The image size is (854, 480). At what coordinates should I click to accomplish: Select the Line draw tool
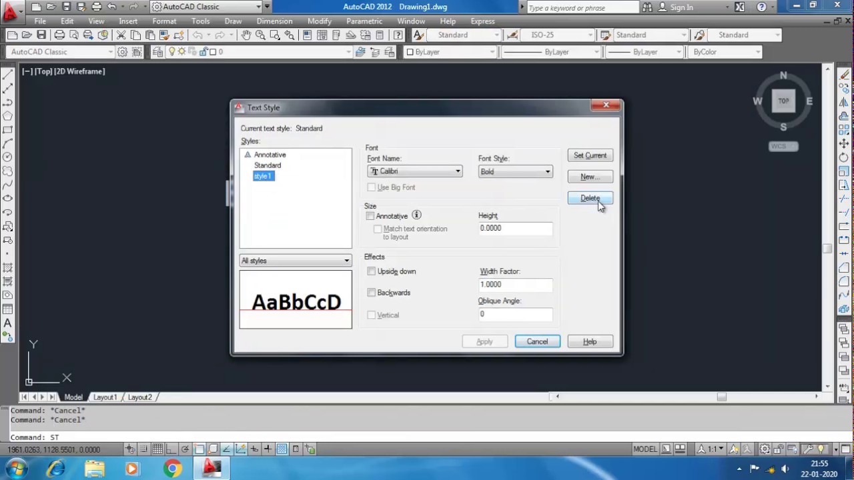(x=7, y=75)
